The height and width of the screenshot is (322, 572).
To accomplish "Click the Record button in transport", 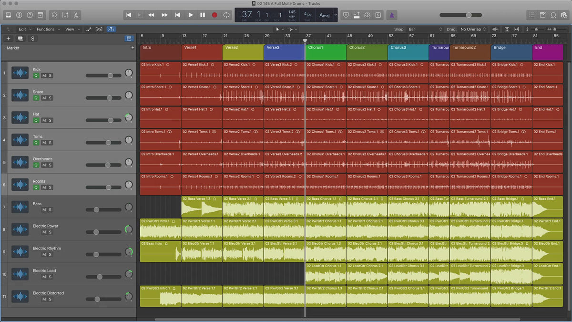I will coord(214,15).
